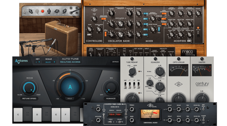Click the amp red power jewel light
227x126 pixels.
coord(43,11)
